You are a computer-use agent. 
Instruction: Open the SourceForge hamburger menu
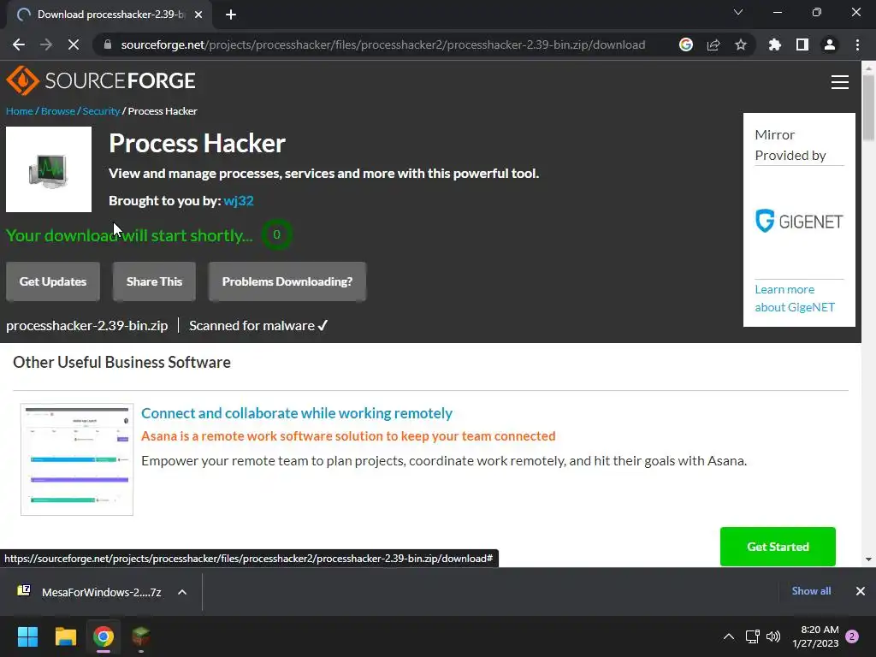(x=840, y=82)
